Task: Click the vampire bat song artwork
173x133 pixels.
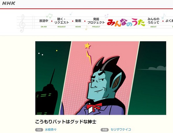Action: 101,78
